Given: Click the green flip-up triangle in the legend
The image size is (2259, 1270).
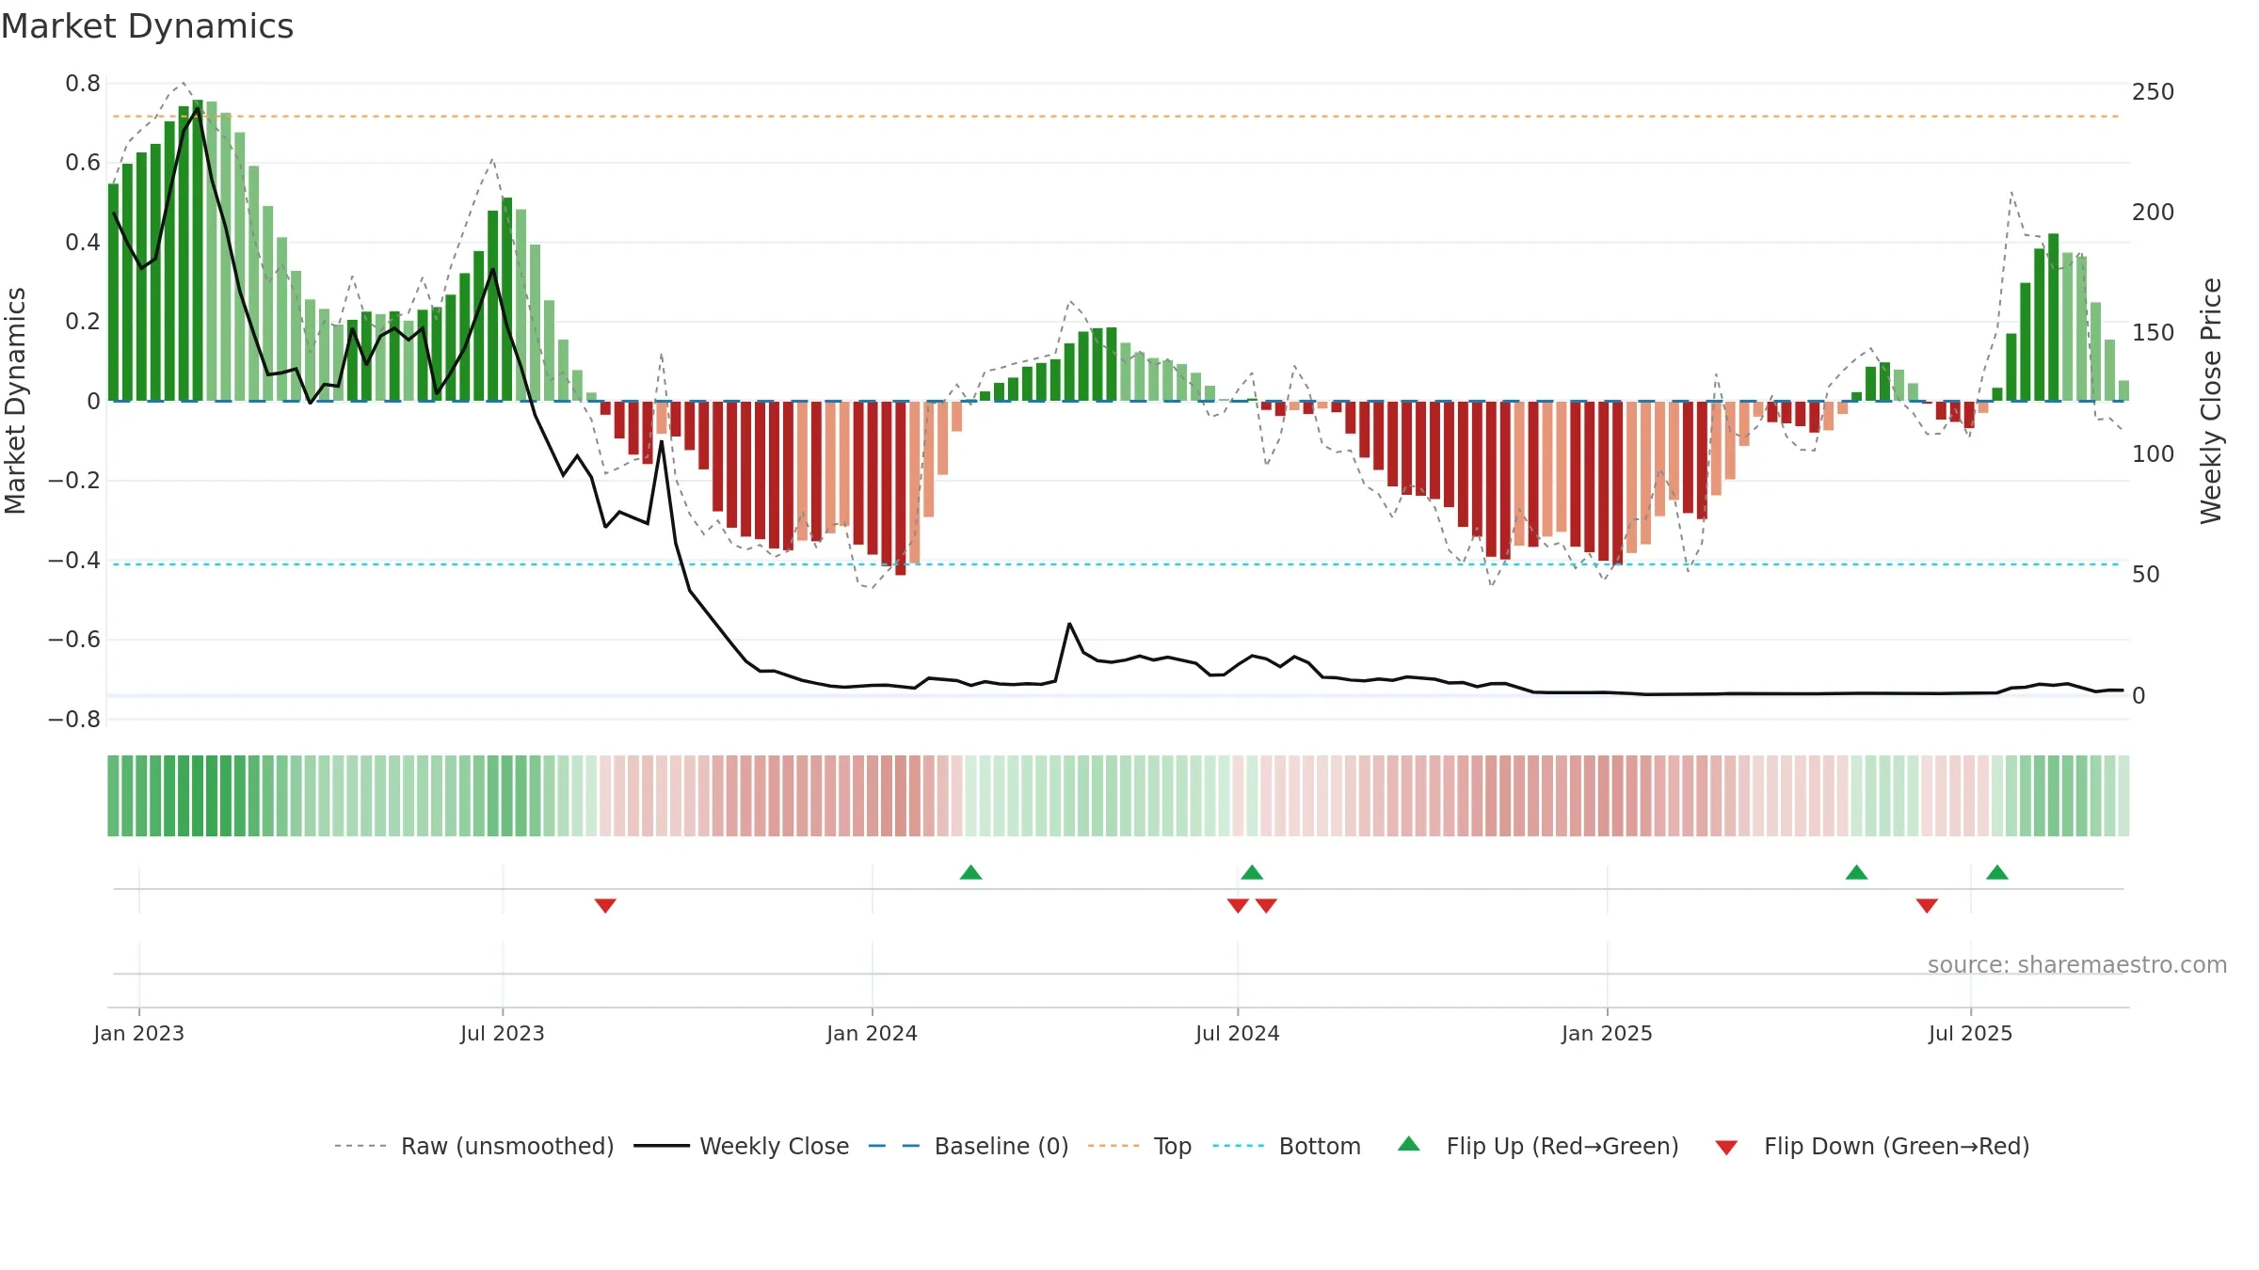Looking at the screenshot, I should pos(1409,1144).
